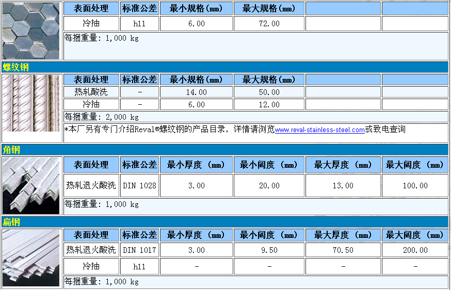
Task: Click the 50.00 maximum size cell
Action: pos(269,92)
